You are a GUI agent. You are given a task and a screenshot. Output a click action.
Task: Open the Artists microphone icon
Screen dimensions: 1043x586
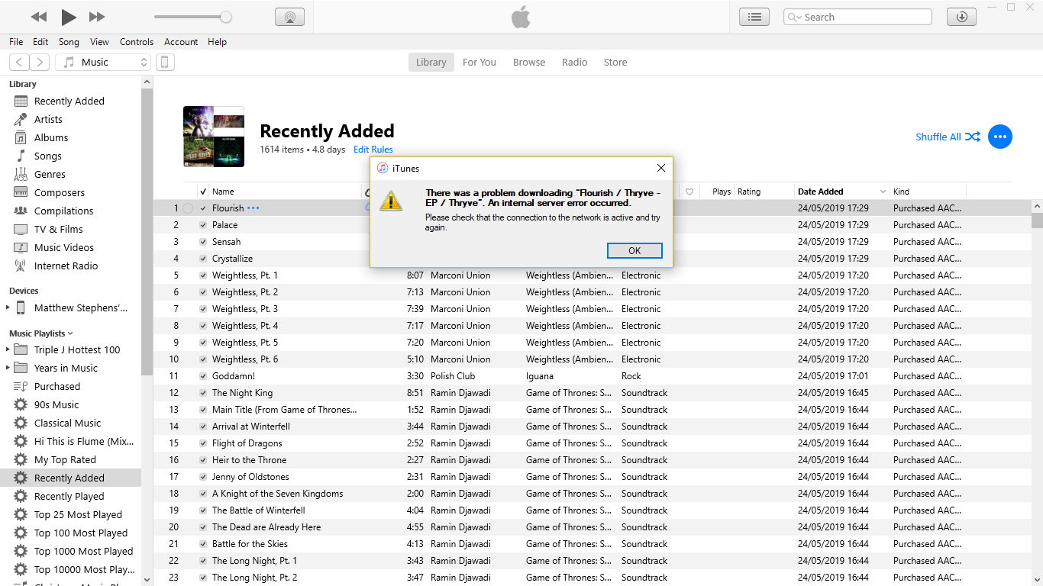(21, 119)
